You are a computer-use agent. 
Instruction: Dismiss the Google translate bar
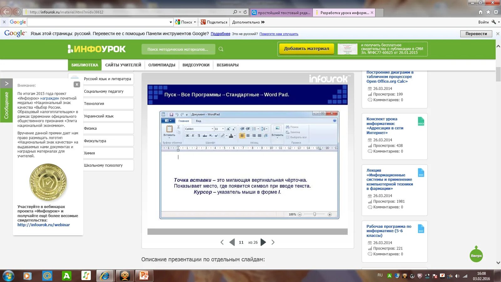498,34
